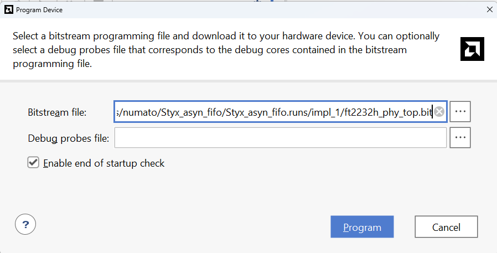This screenshot has width=497, height=253.
Task: Click the "Enable end of startup check" label text
Action: tap(104, 163)
